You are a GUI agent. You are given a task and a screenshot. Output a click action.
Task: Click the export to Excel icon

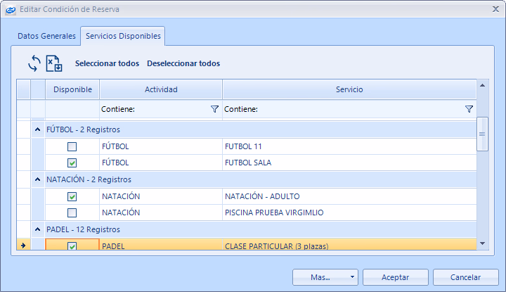point(54,63)
